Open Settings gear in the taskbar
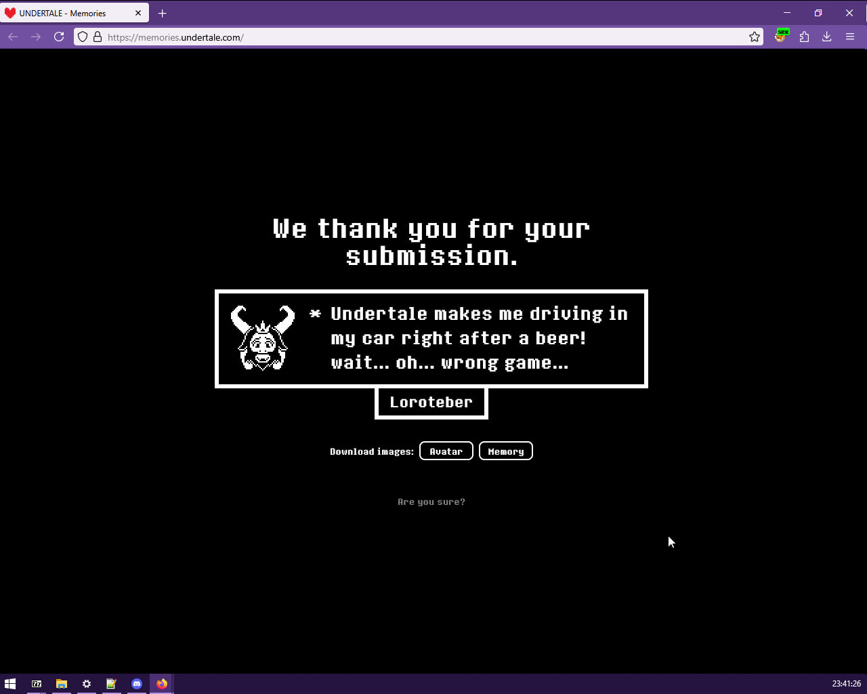 click(x=87, y=684)
